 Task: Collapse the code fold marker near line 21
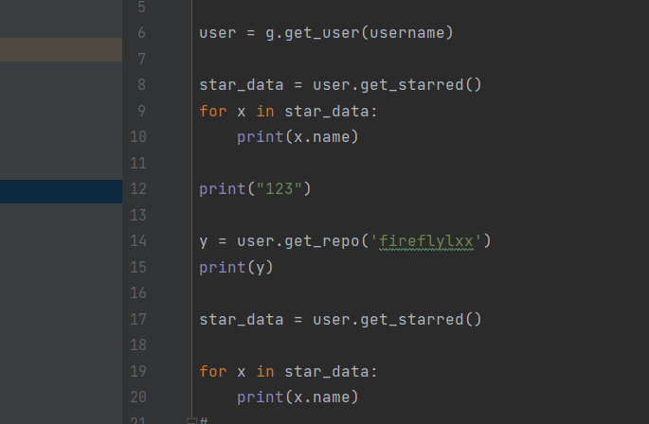pyautogui.click(x=191, y=421)
